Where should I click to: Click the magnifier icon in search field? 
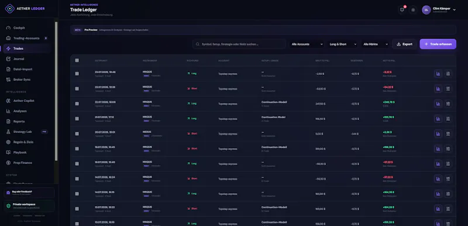(197, 44)
